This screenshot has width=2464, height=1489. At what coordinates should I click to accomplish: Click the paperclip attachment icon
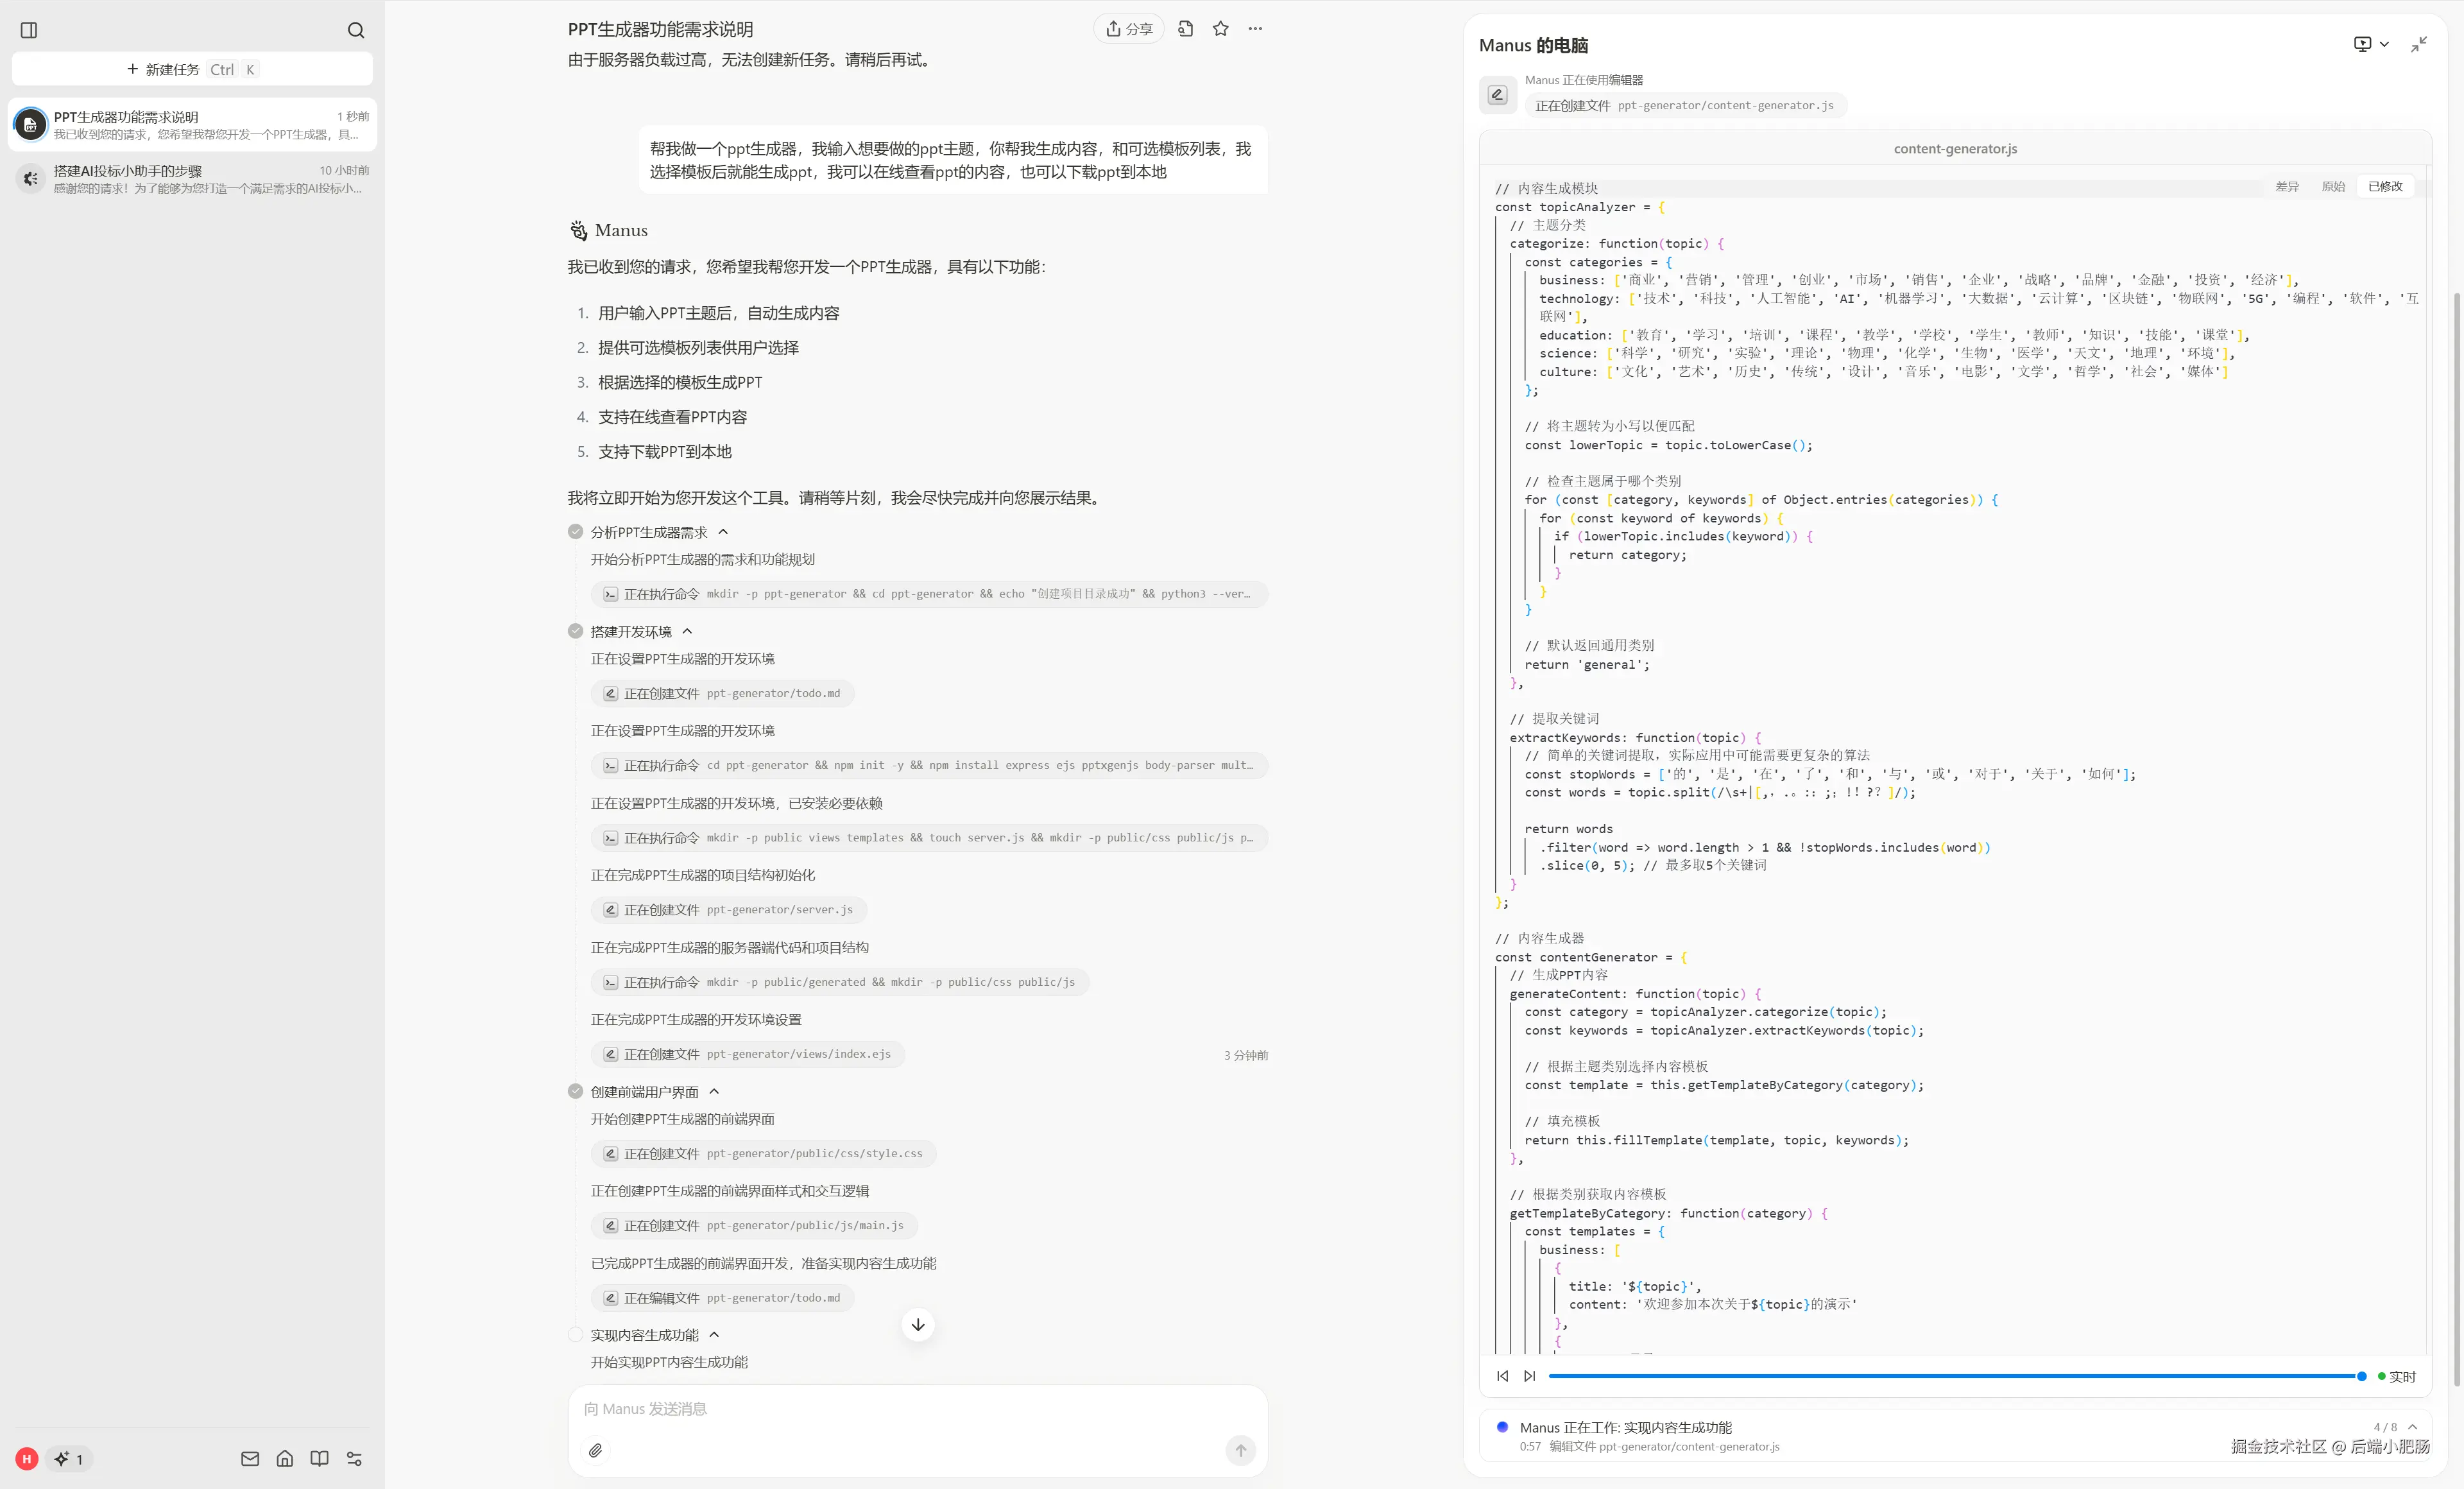pyautogui.click(x=595, y=1450)
